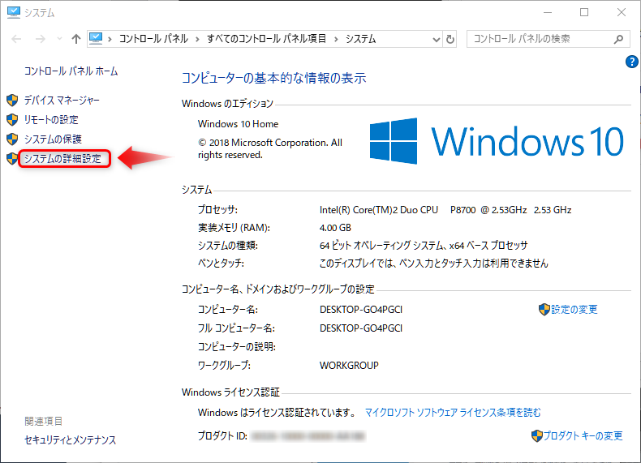Click the search magnifier icon

click(619, 39)
